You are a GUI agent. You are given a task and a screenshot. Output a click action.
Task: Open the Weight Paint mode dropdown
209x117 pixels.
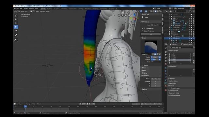[24, 11]
